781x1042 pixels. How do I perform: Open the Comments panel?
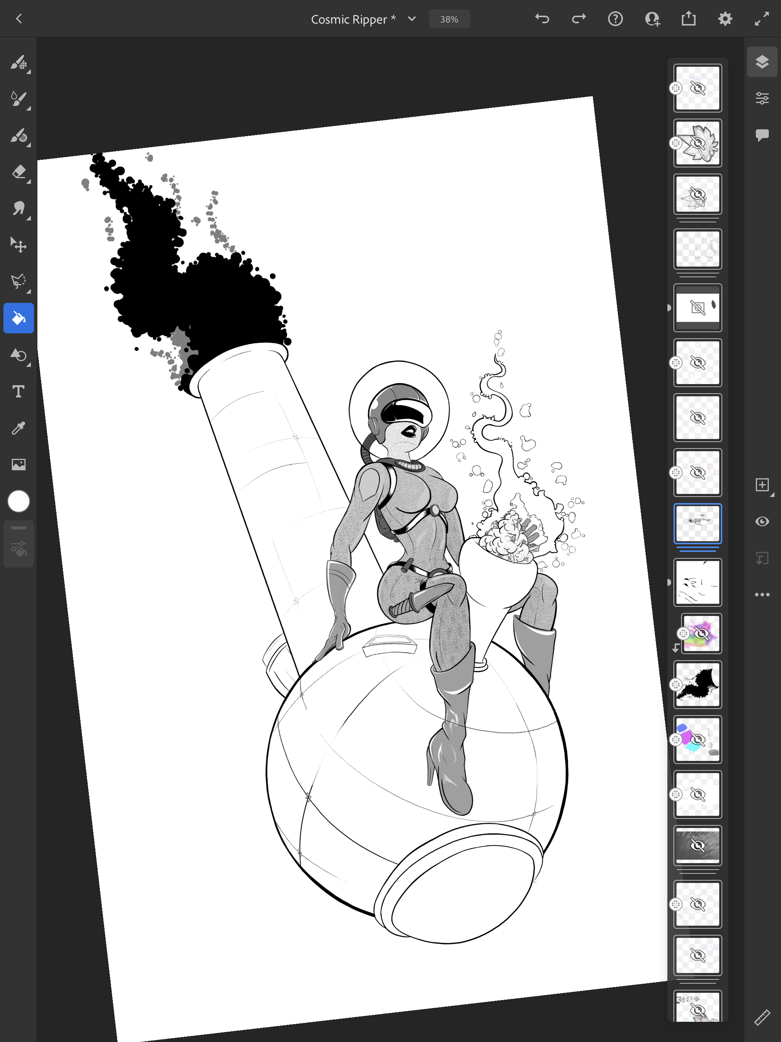pos(762,135)
